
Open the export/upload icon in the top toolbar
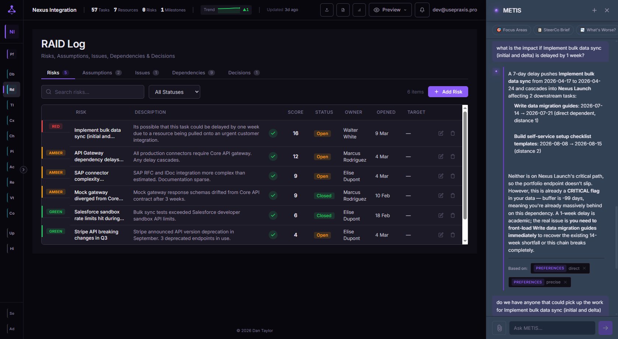pos(326,10)
